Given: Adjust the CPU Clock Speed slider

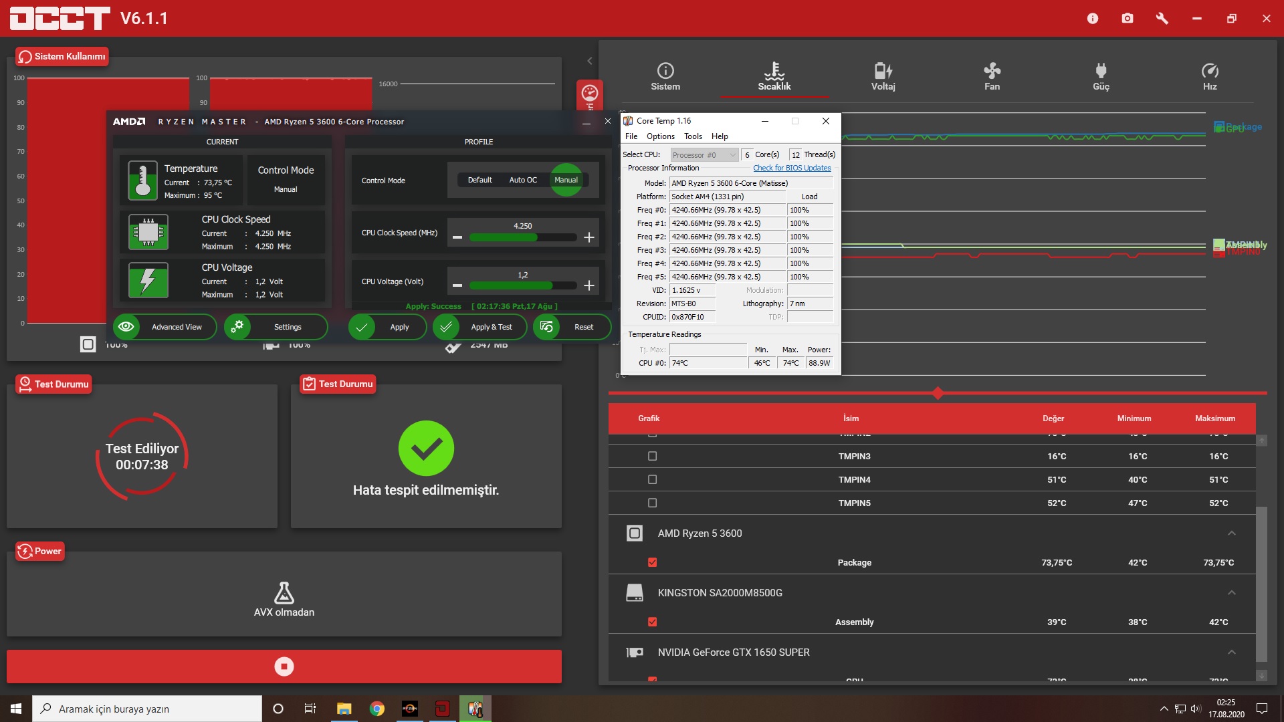Looking at the screenshot, I should point(523,237).
